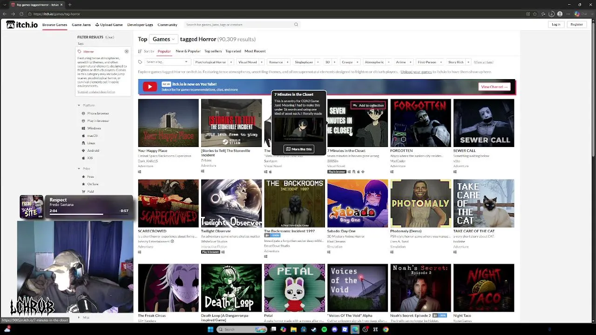Sort games by Top rated
The image size is (596, 335).
point(233,51)
